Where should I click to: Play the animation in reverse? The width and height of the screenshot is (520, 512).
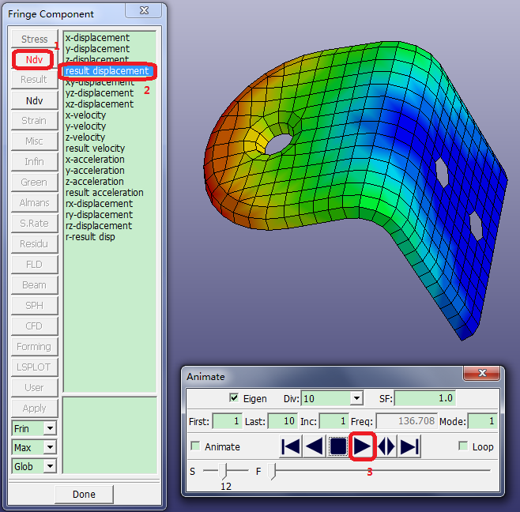click(315, 446)
